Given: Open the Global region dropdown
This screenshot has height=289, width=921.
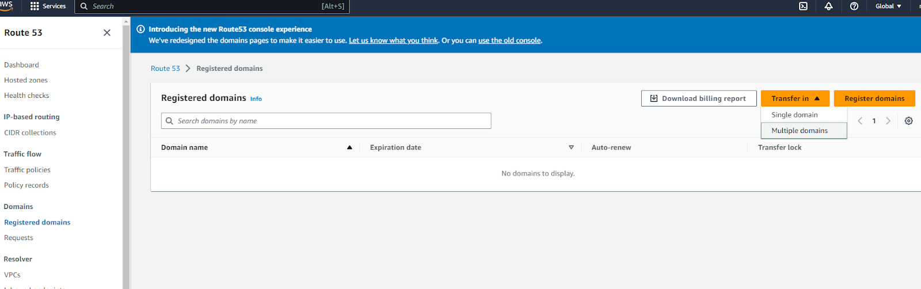Looking at the screenshot, I should 888,6.
